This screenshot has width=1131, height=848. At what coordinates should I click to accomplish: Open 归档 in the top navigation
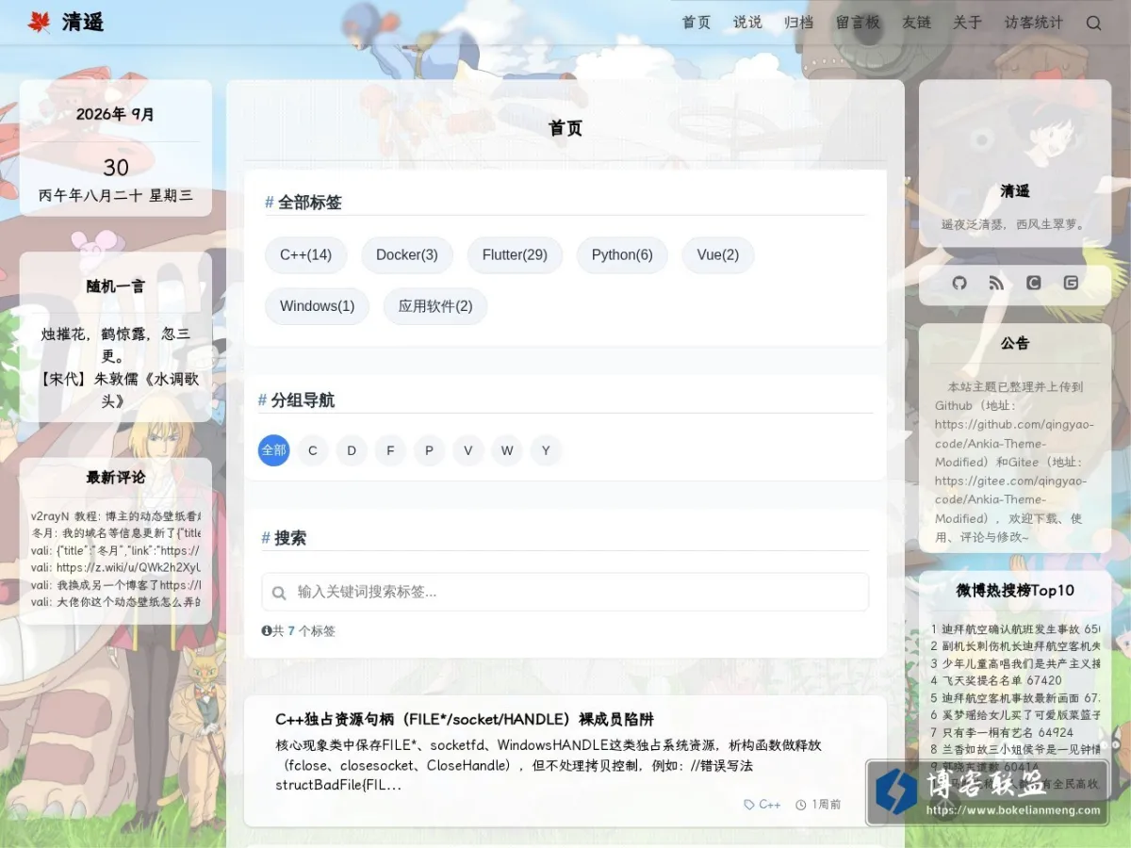(798, 23)
